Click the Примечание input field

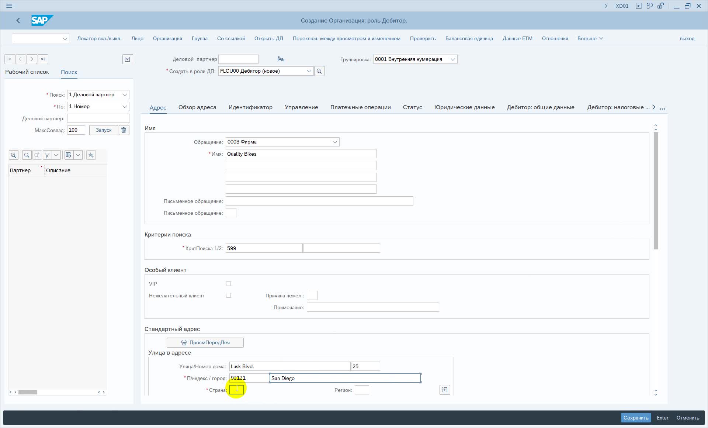coord(373,307)
